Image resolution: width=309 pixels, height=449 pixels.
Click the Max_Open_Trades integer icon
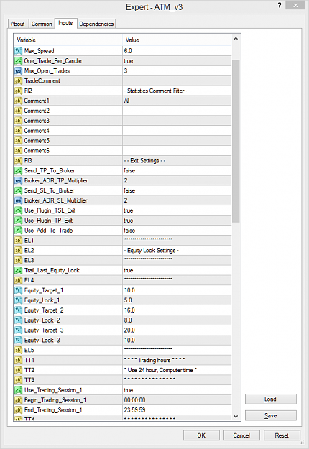pyautogui.click(x=19, y=70)
